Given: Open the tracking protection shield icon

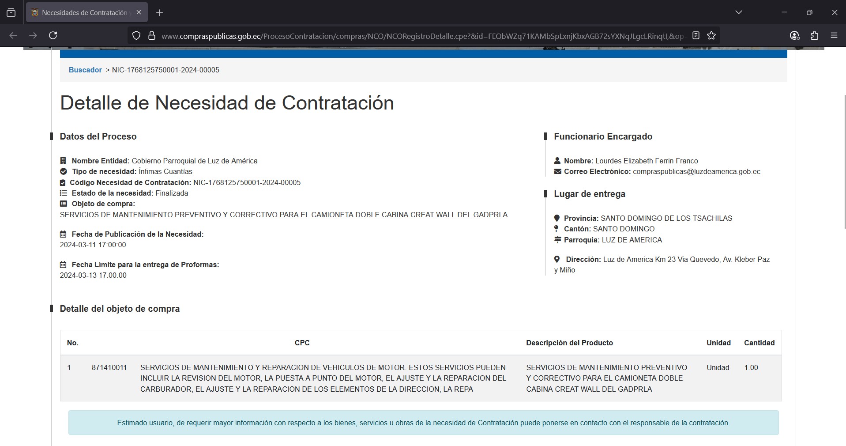Looking at the screenshot, I should (136, 36).
